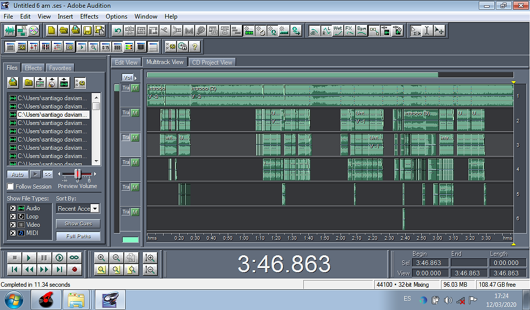Click the 0:15 time window icon
530x310 pixels.
105,47
